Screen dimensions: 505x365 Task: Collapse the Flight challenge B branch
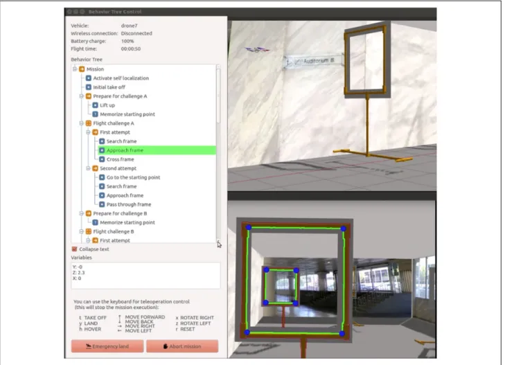coord(82,231)
